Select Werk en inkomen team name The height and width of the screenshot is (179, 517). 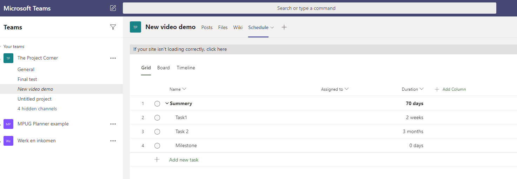tap(37, 141)
